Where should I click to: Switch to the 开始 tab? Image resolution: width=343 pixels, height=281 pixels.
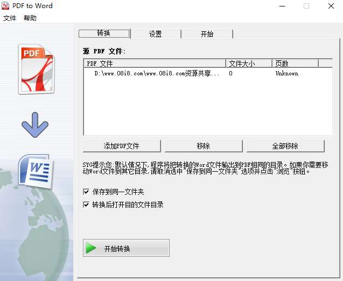pyautogui.click(x=207, y=34)
